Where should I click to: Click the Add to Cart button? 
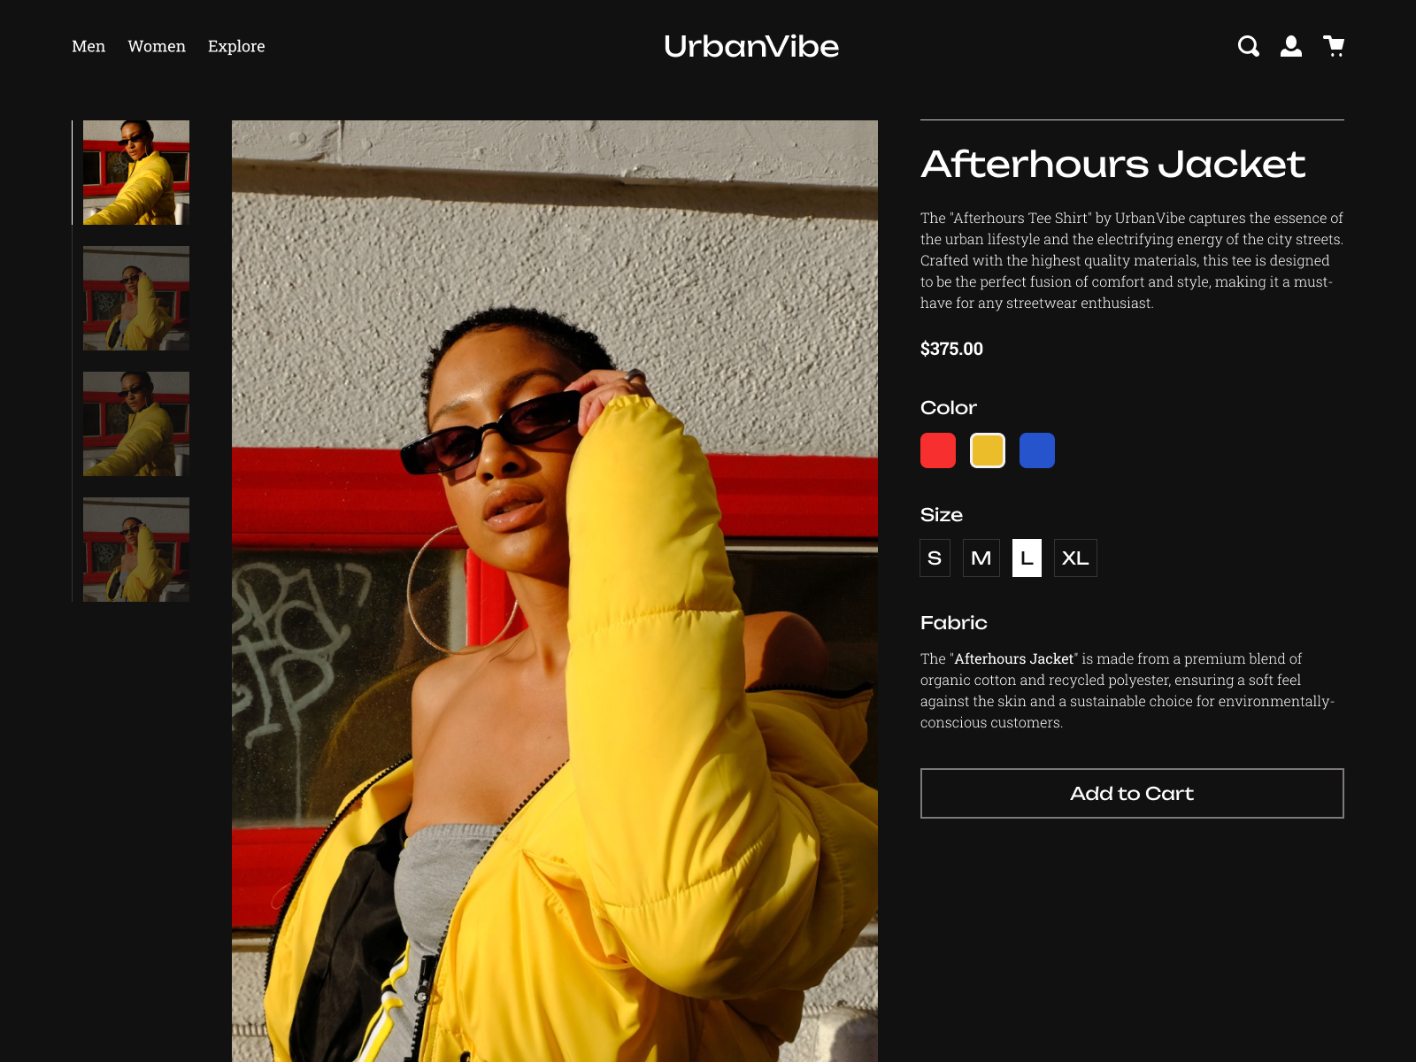pos(1132,793)
